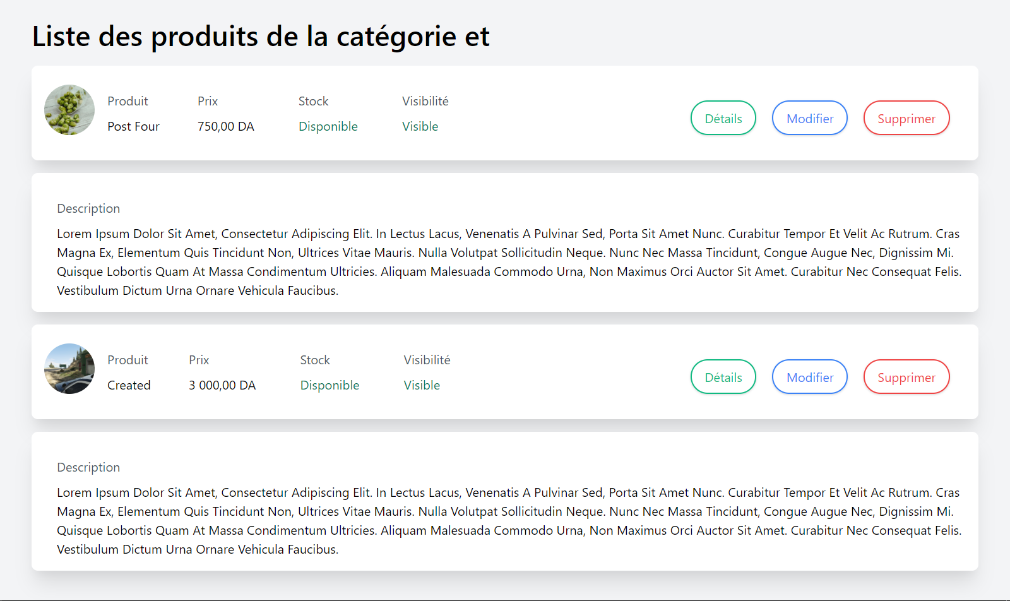
Task: Click the Visible status under Visibilité for Post Four
Action: [420, 126]
